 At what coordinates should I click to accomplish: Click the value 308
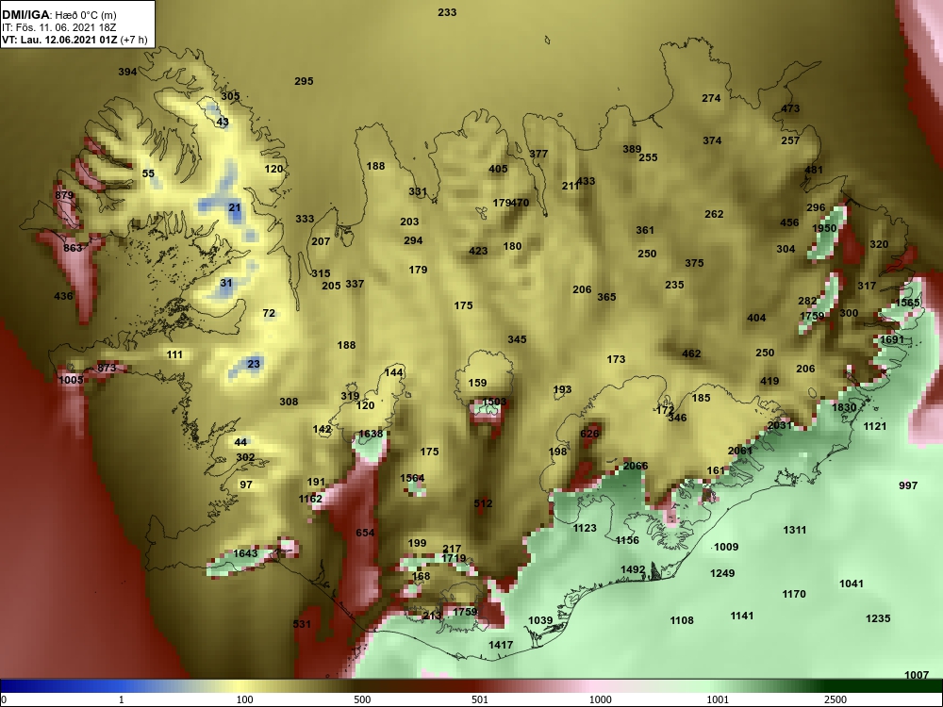289,401
